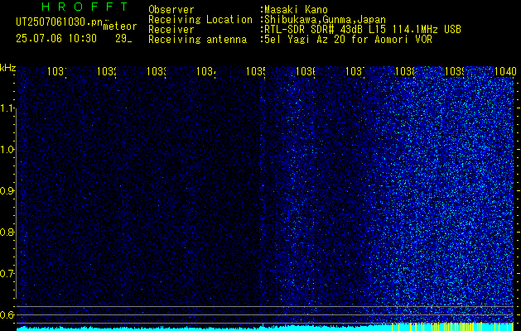521x331 pixels.
Task: Click the 1034 time marker
Action: (206, 71)
